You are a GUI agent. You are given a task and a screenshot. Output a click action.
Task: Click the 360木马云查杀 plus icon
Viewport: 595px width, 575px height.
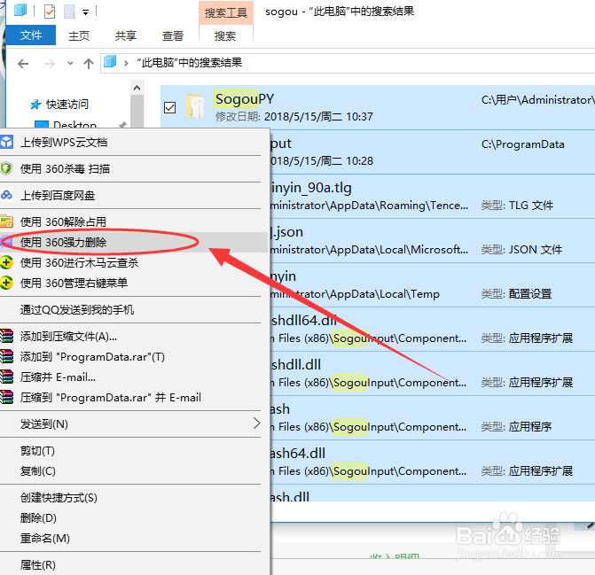coord(6,262)
